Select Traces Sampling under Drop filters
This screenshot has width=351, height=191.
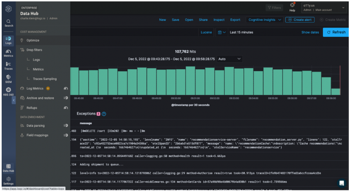[45, 79]
